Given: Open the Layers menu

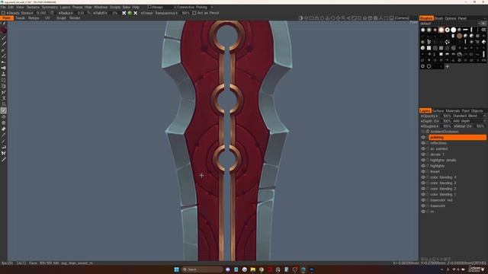Looking at the screenshot, I should pyautogui.click(x=65, y=7).
